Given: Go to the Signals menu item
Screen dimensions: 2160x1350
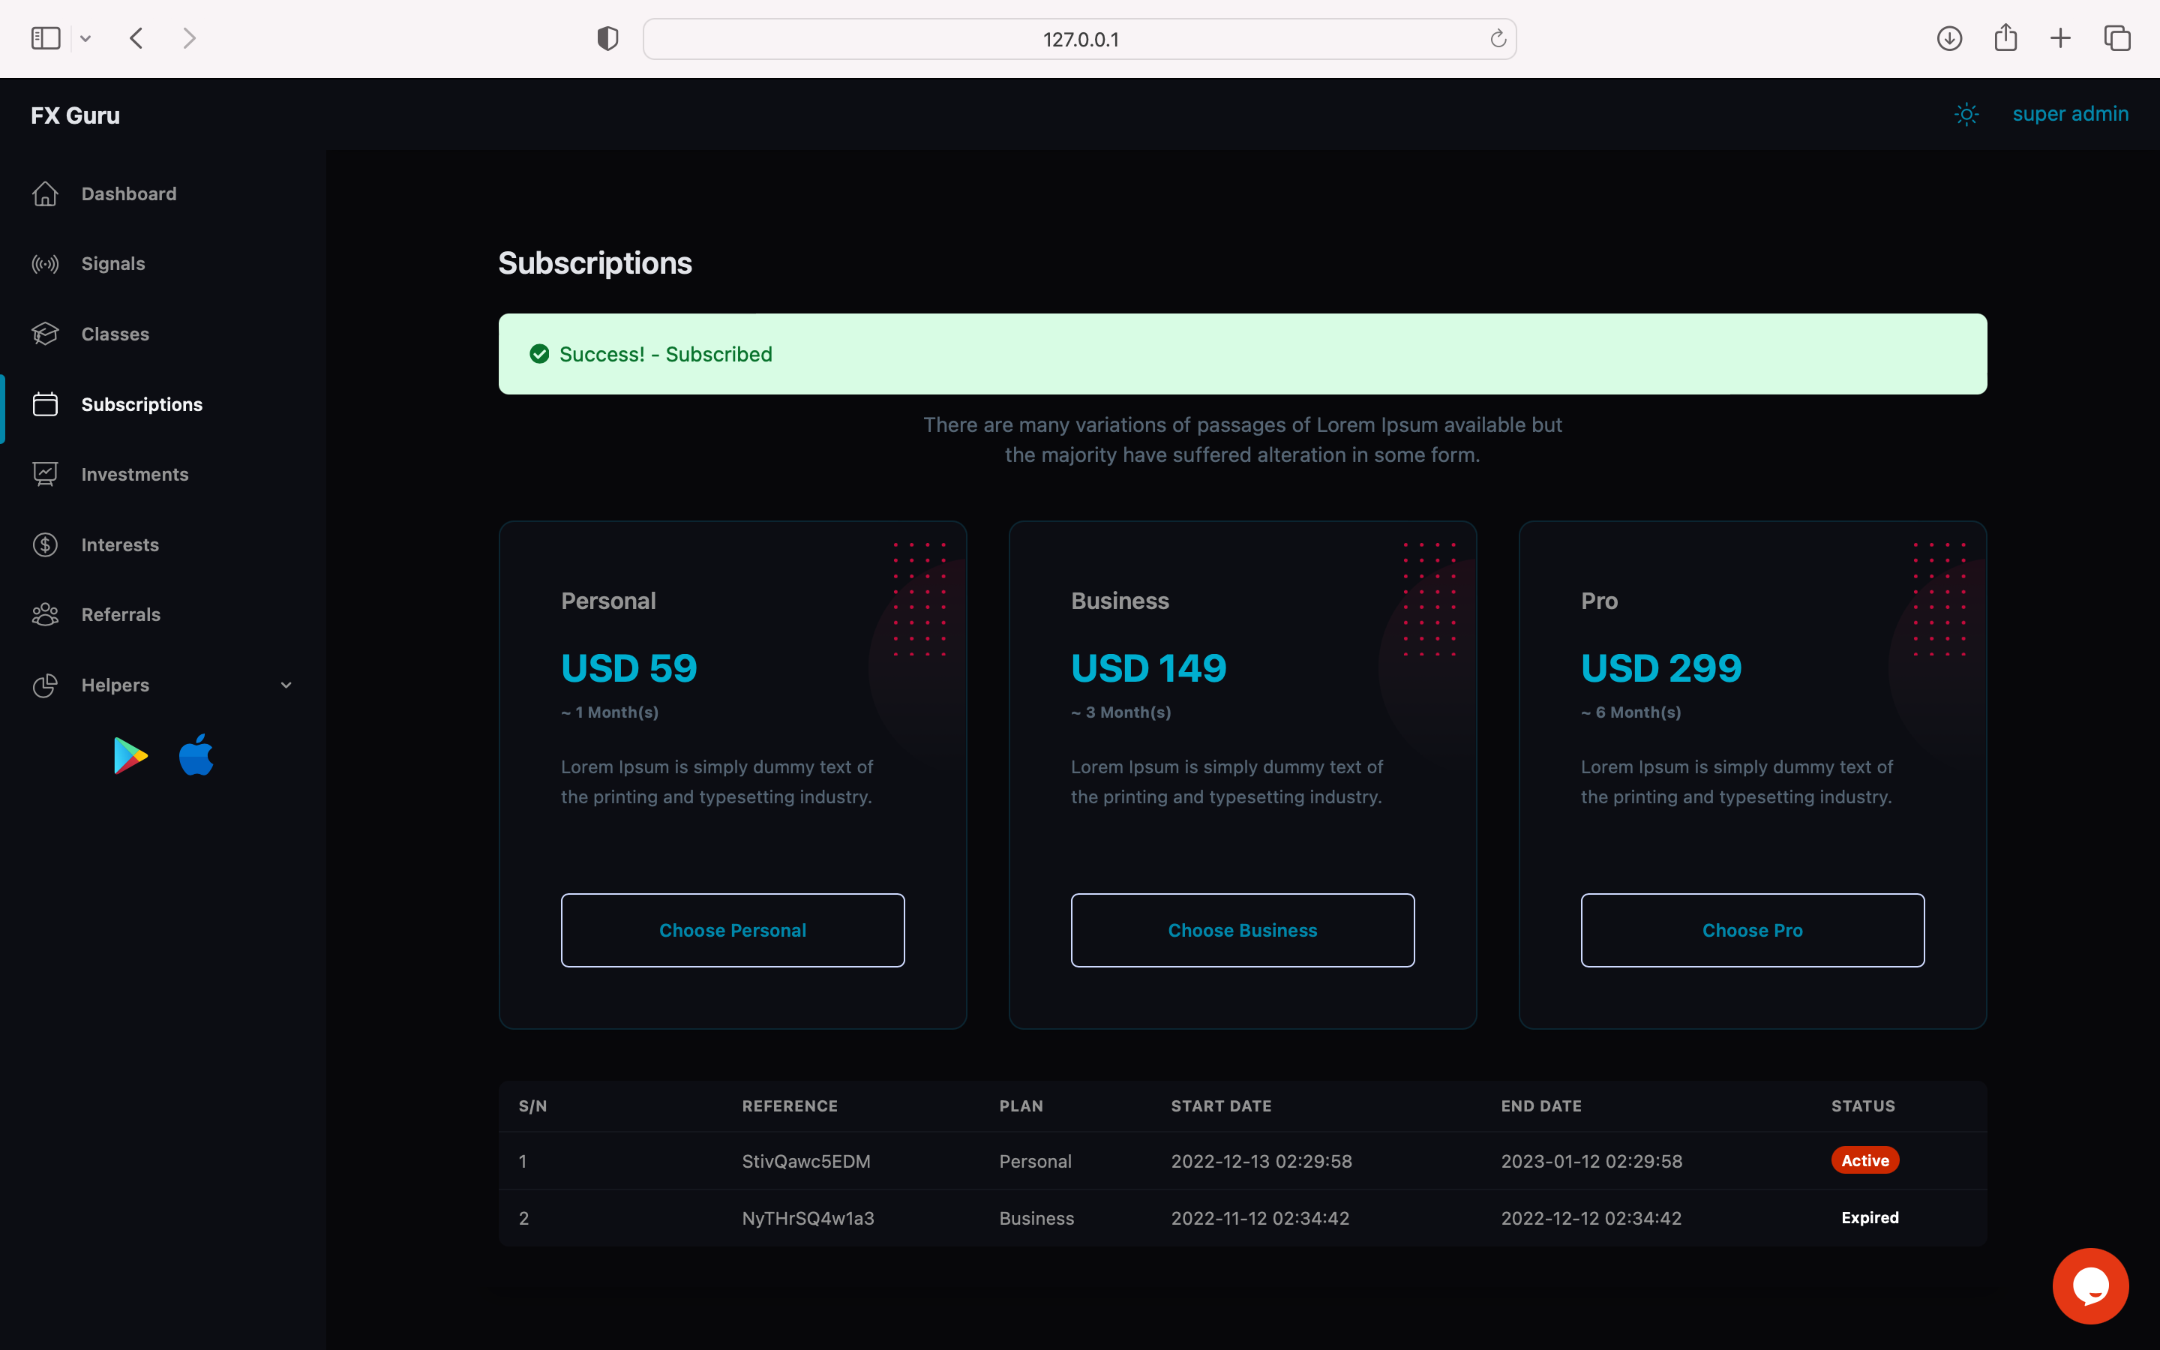Looking at the screenshot, I should tap(113, 263).
